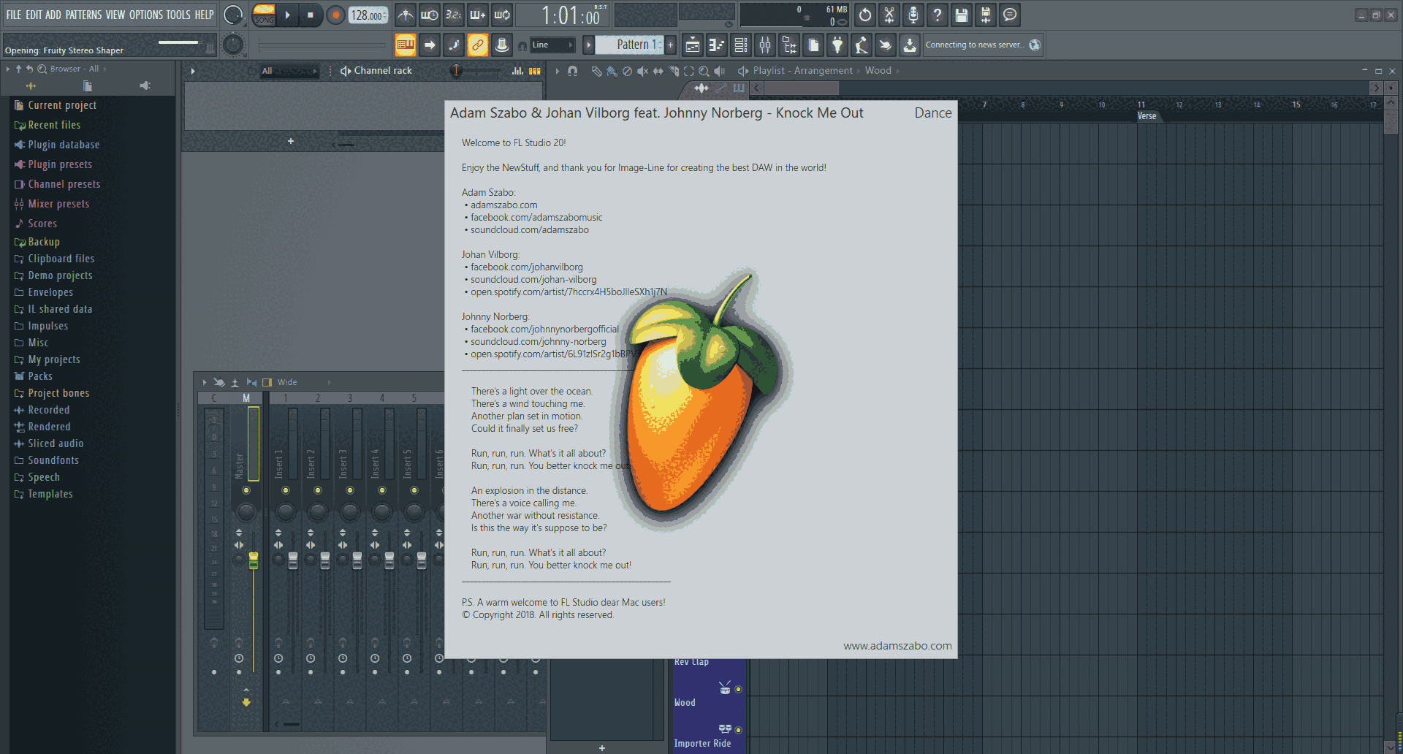The height and width of the screenshot is (754, 1403).
Task: Open the Wide mixer view dropdown
Action: [287, 381]
